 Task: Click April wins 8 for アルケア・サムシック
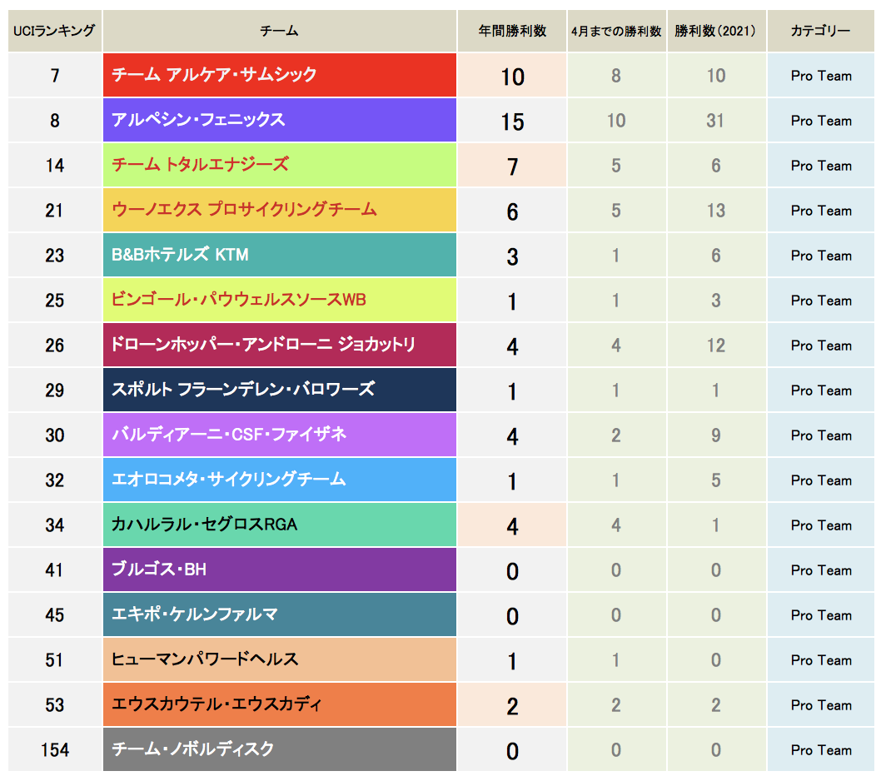coord(616,75)
